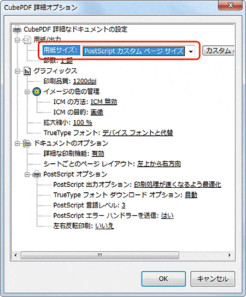Collapse the 用紙/出力 tree node
Screen dimensions: 246x297
[17, 40]
